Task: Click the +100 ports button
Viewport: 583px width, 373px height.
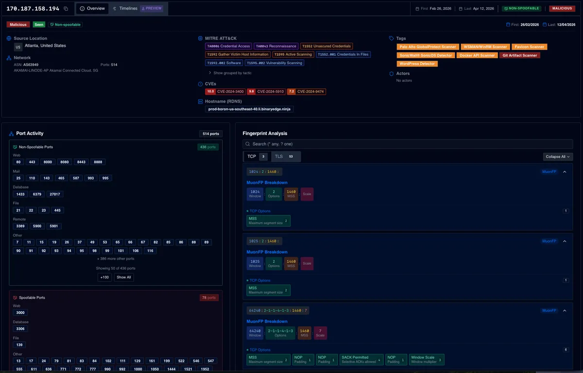Action: (x=104, y=277)
